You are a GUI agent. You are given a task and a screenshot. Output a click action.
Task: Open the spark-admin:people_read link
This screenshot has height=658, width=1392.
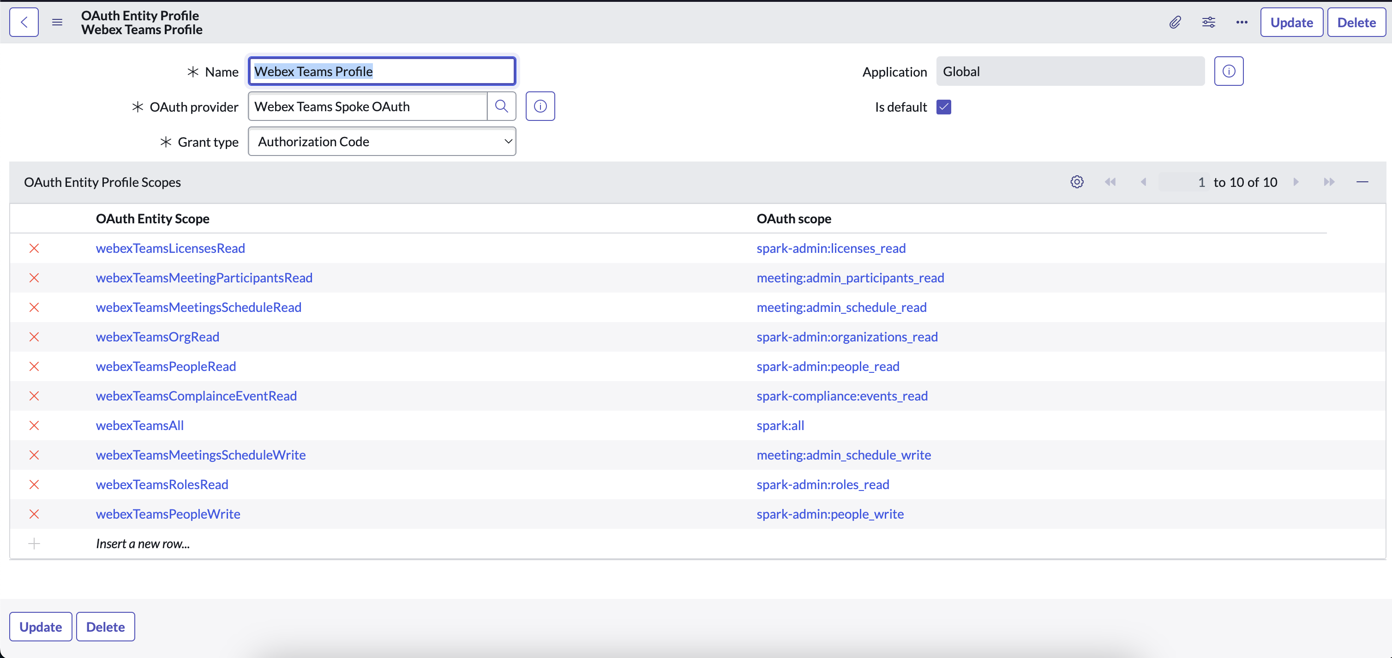(828, 366)
